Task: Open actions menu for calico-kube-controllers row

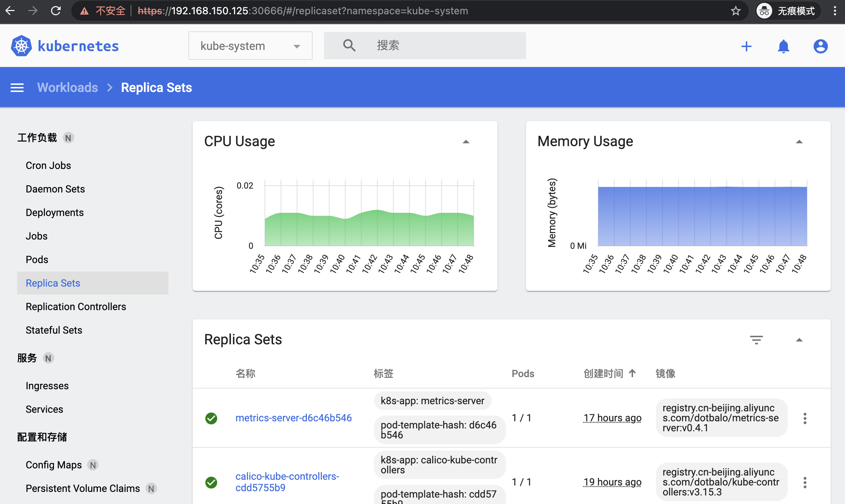Action: 805,482
